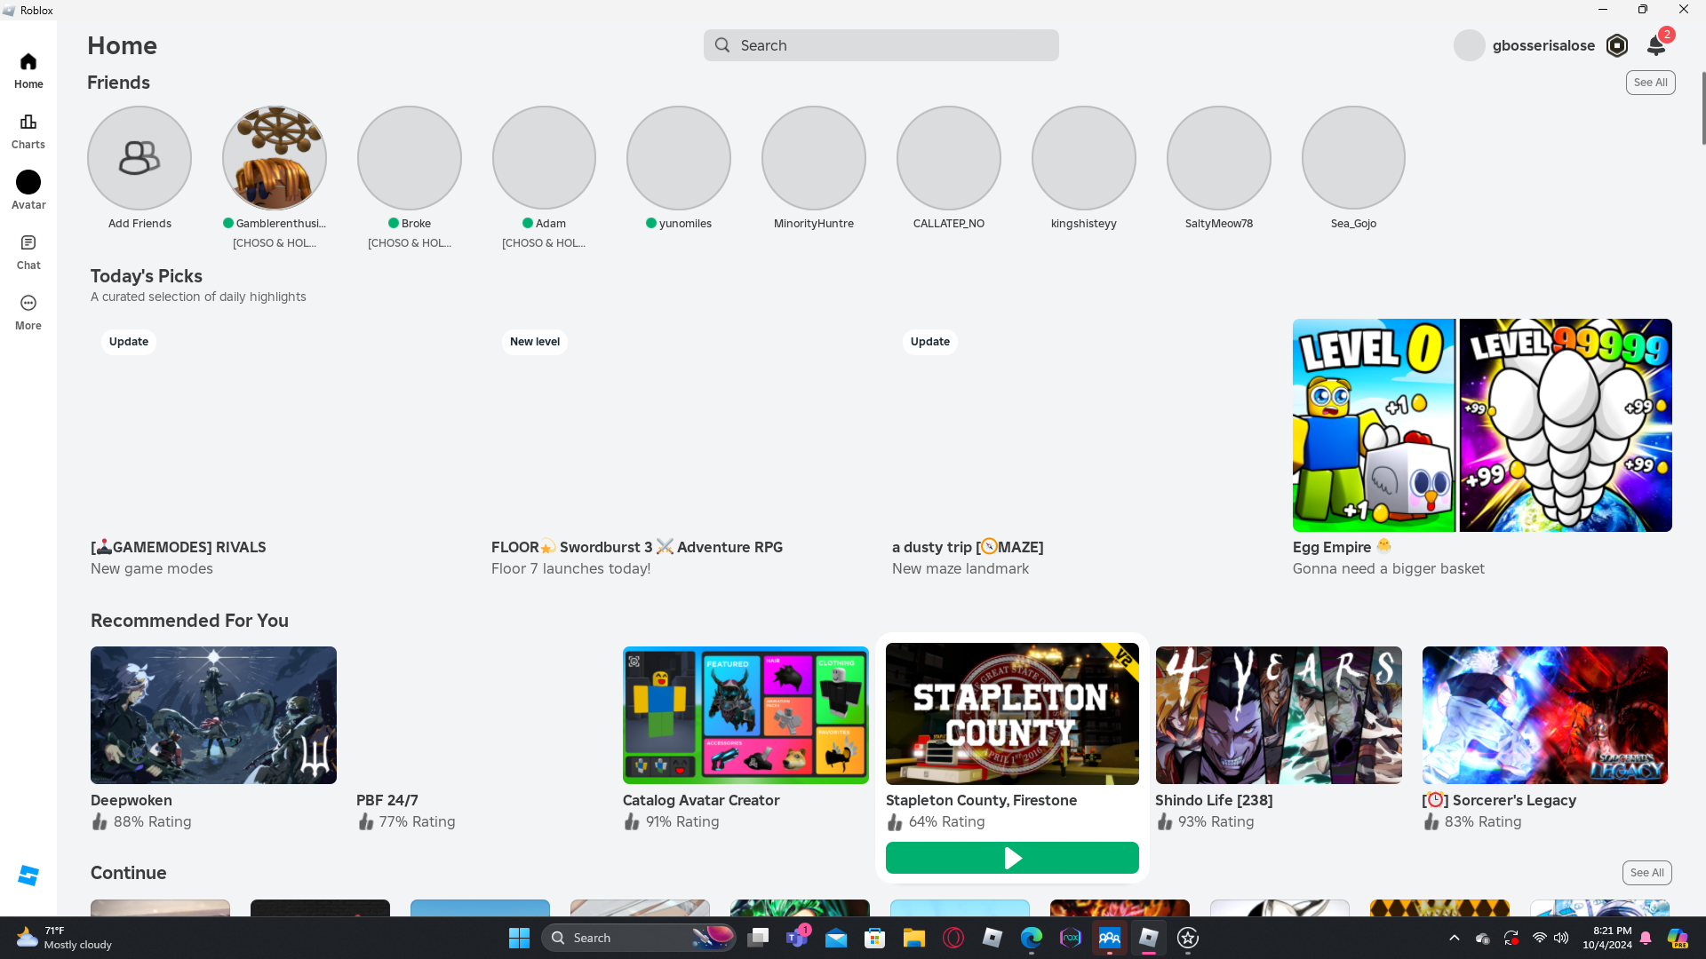Click the gbosserisalose profile avatar
1706x959 pixels.
pyautogui.click(x=1470, y=45)
